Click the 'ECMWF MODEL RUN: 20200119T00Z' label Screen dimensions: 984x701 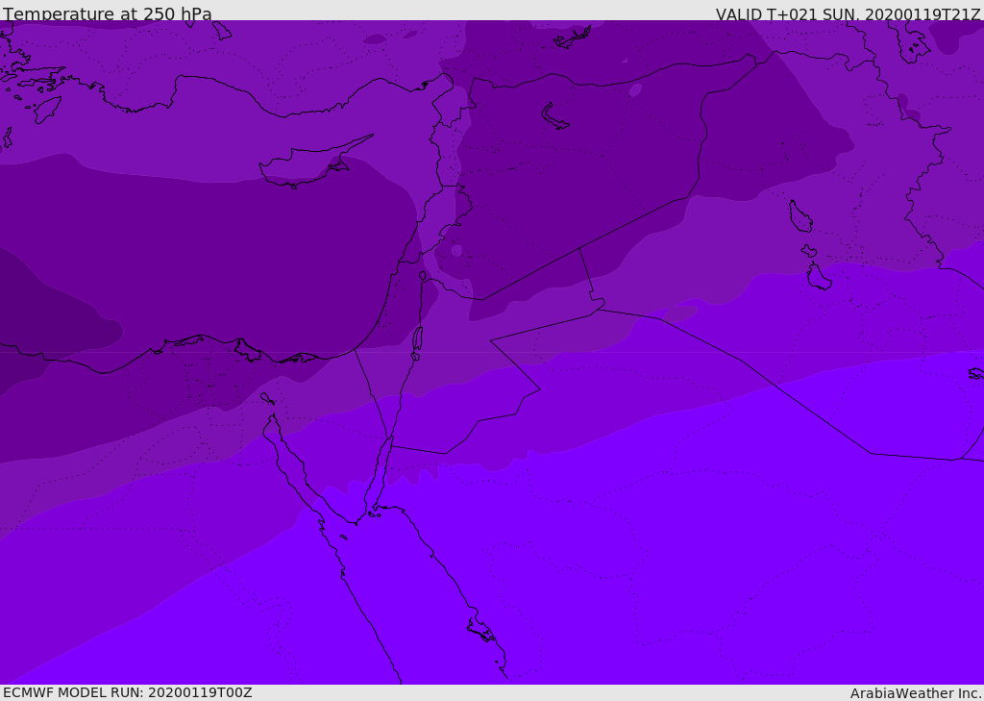click(x=128, y=692)
